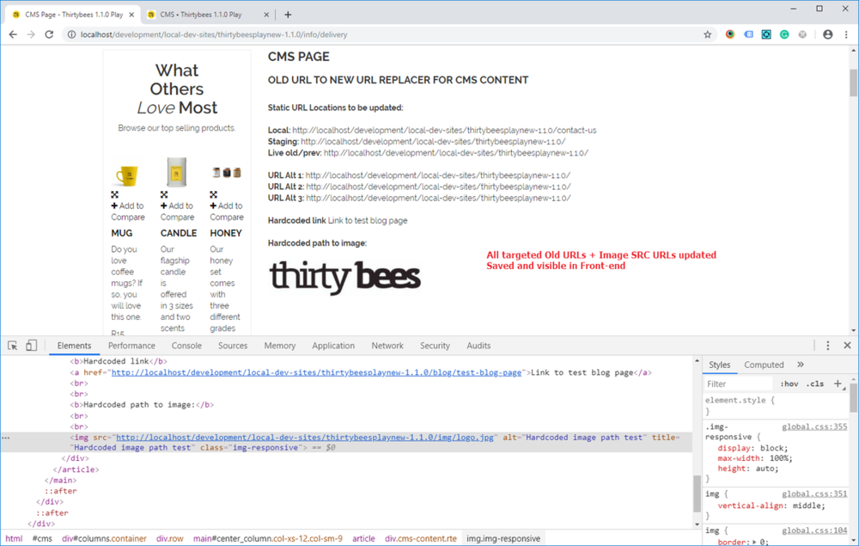Image resolution: width=859 pixels, height=546 pixels.
Task: Click the plus icon to add new style rule
Action: pyautogui.click(x=839, y=383)
